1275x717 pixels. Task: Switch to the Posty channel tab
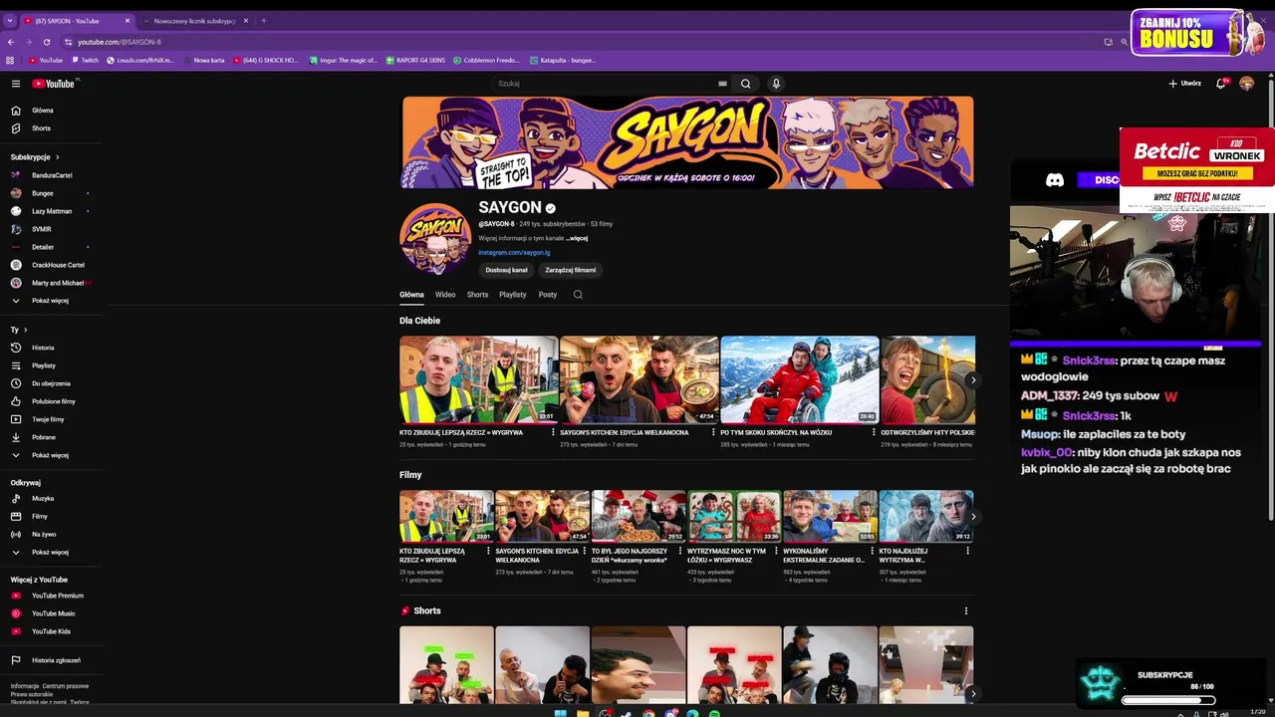click(548, 295)
